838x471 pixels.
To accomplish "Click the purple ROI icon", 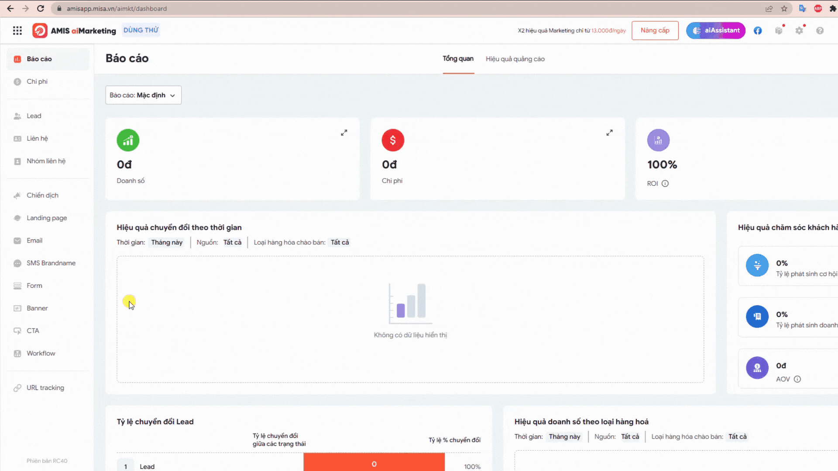I will pyautogui.click(x=658, y=140).
